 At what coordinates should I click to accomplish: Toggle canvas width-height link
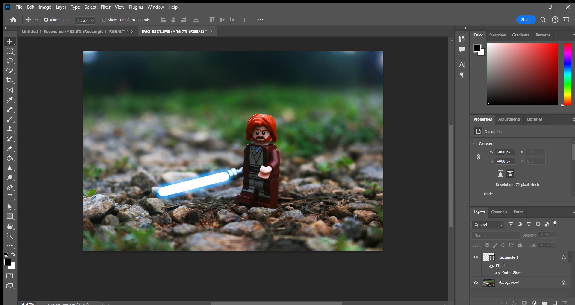click(479, 157)
